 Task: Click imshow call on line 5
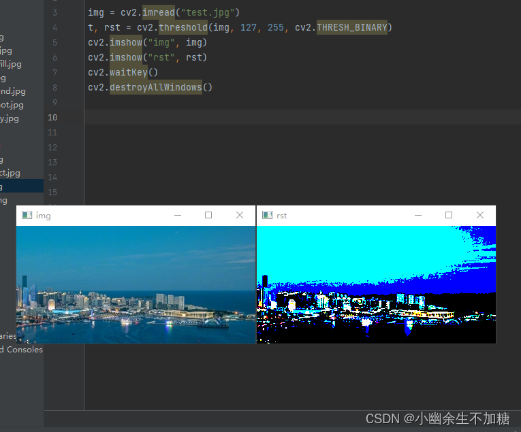[126, 42]
